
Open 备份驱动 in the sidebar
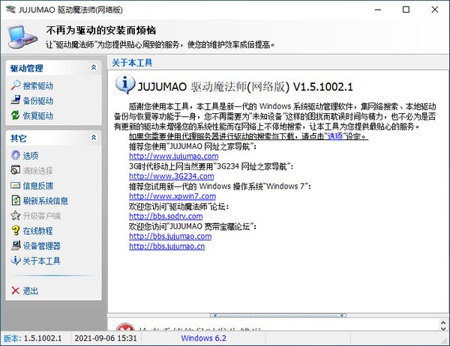click(38, 100)
